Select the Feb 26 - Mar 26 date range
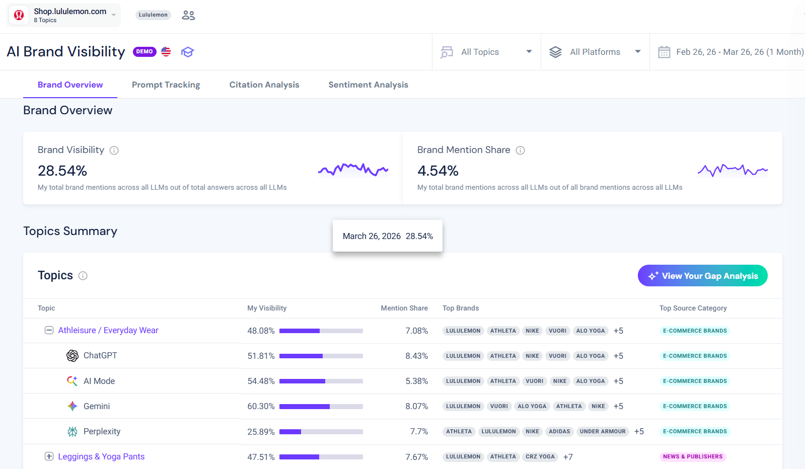Screen dimensions: 805x469 (740, 52)
